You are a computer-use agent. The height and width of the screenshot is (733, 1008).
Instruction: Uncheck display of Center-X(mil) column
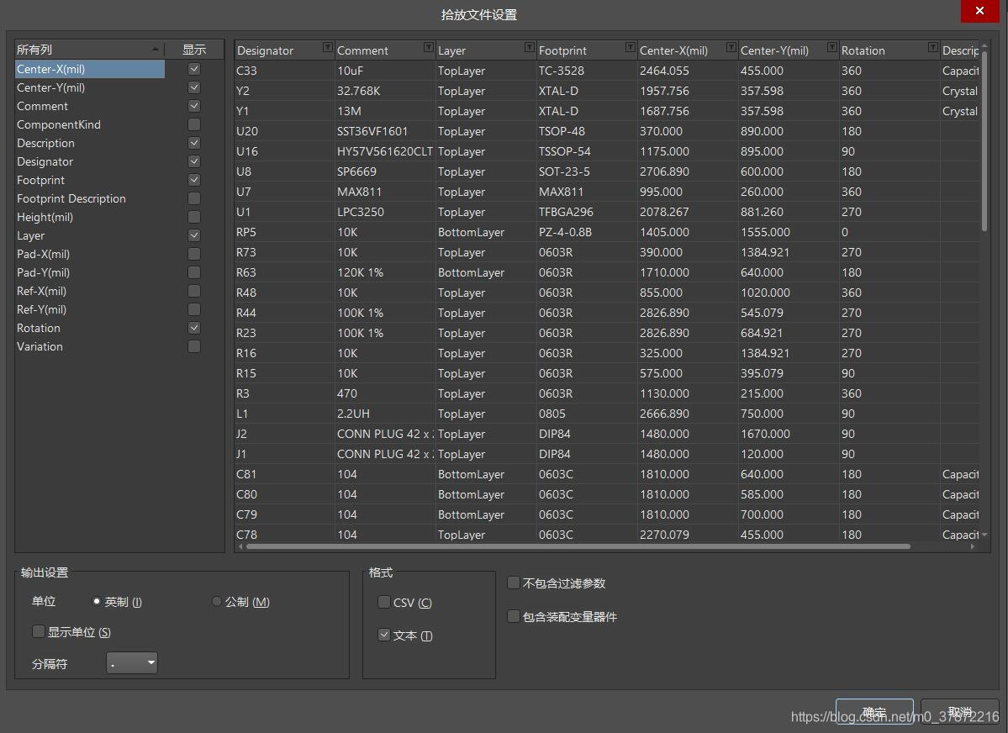click(194, 69)
